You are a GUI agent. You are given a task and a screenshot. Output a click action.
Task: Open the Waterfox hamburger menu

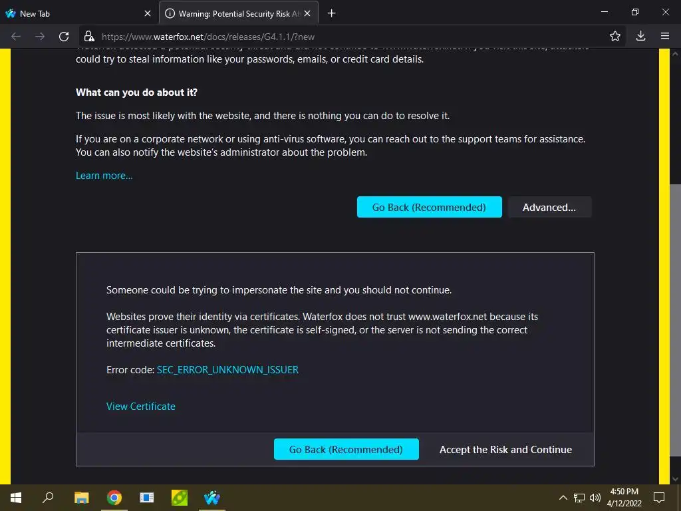[x=665, y=37]
